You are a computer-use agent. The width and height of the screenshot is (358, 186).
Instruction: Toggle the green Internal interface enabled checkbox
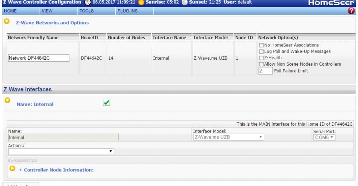pos(106,103)
